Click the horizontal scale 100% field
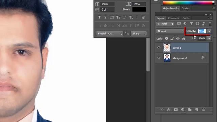 pos(139,4)
